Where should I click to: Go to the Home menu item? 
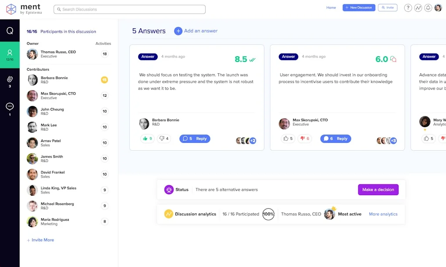331,8
